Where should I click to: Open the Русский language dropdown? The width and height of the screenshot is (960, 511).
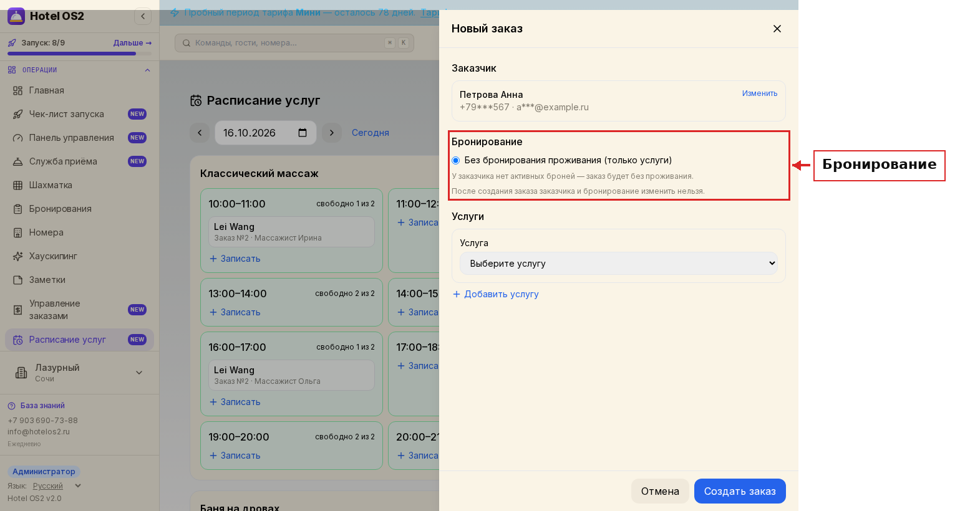pos(57,486)
